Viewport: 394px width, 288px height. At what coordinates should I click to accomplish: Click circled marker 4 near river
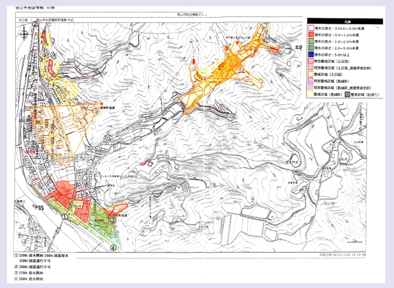(x=114, y=247)
